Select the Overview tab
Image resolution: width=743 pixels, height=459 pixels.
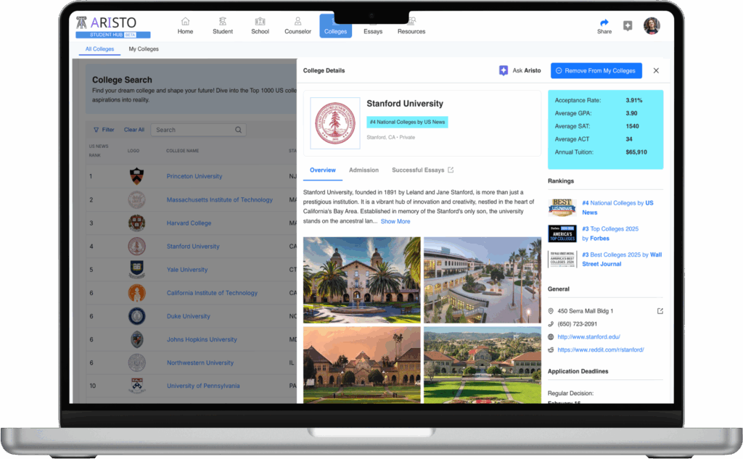(x=323, y=170)
